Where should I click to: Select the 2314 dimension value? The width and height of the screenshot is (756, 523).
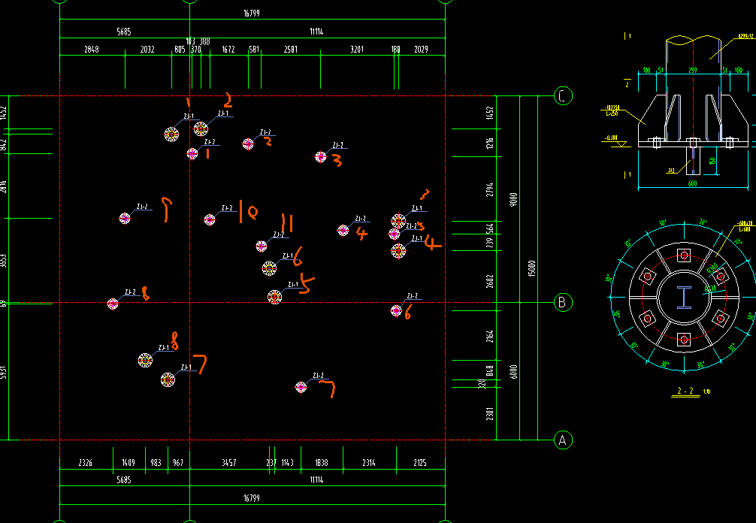[369, 463]
